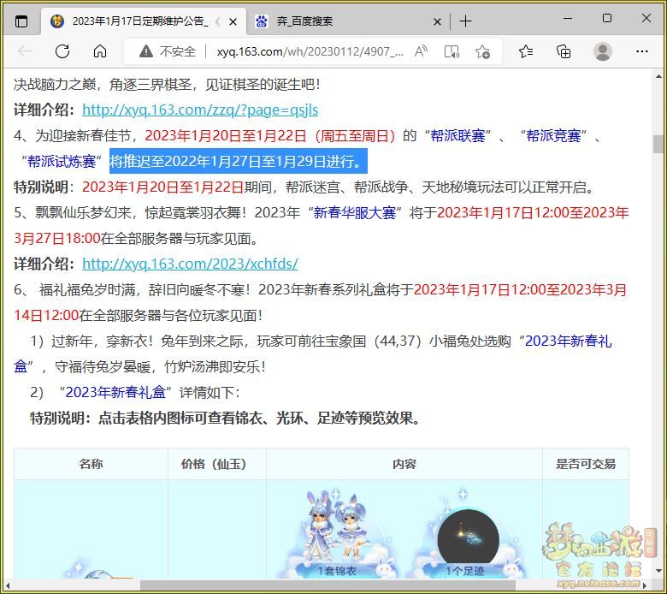The width and height of the screenshot is (667, 594).
Task: Add this page to favorites (star plus)
Action: click(482, 52)
